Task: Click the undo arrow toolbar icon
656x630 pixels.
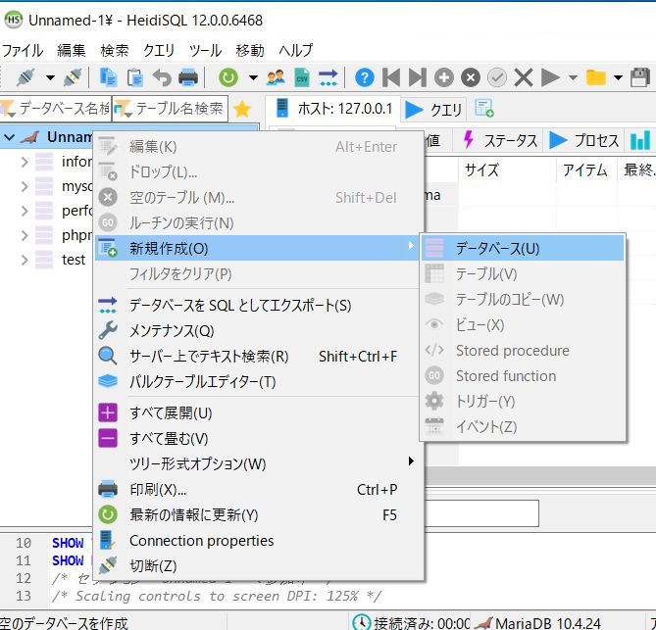Action: tap(162, 77)
